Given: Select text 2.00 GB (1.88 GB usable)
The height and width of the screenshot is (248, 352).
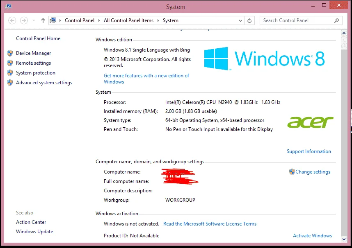Looking at the screenshot, I should click(x=191, y=111).
